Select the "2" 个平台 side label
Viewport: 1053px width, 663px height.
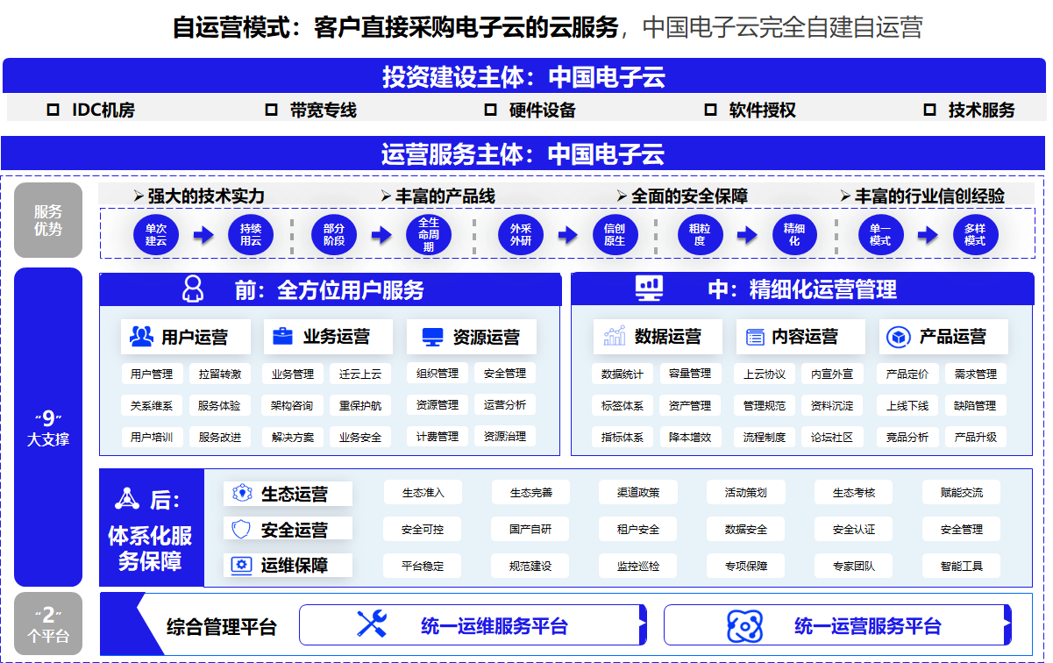[x=48, y=624]
